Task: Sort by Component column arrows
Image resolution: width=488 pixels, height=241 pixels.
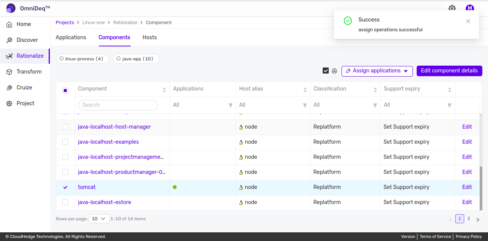Action: pos(164,90)
